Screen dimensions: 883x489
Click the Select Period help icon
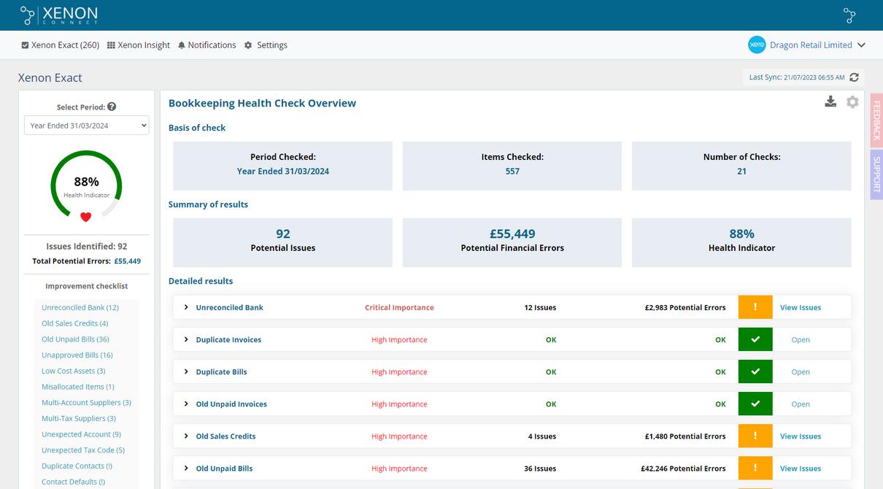tap(112, 107)
